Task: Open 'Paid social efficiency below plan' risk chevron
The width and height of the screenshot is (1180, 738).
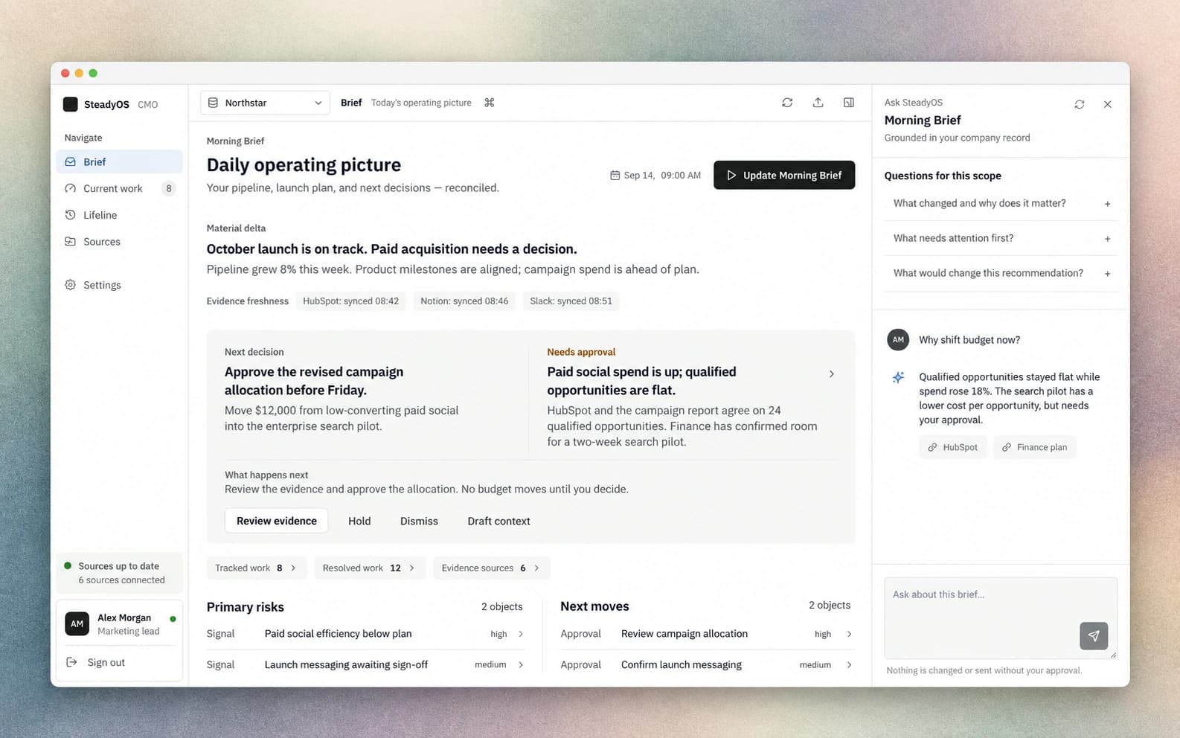Action: tap(521, 634)
